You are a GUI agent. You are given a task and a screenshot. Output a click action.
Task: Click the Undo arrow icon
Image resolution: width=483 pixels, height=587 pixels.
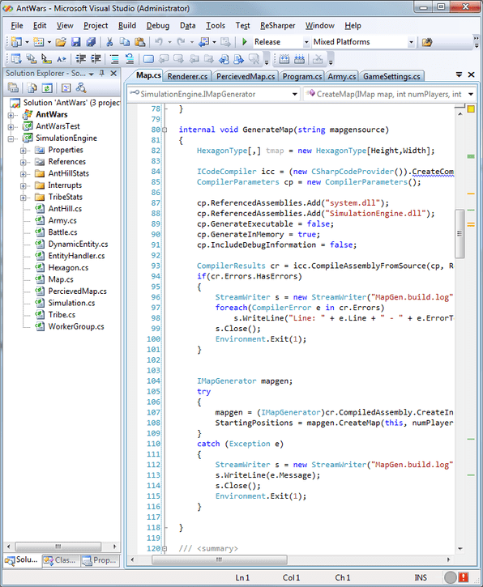[x=159, y=42]
